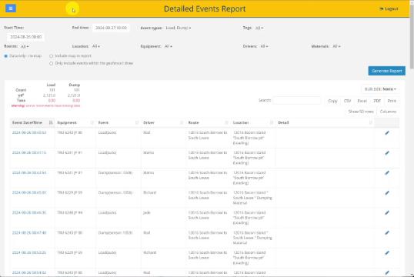The width and height of the screenshot is (414, 277).
Task: Click the Generate Report button
Action: 387,71
